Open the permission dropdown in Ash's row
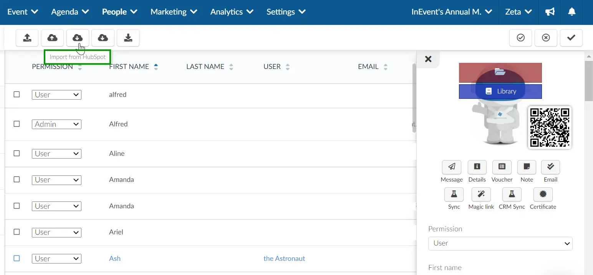 coord(56,259)
